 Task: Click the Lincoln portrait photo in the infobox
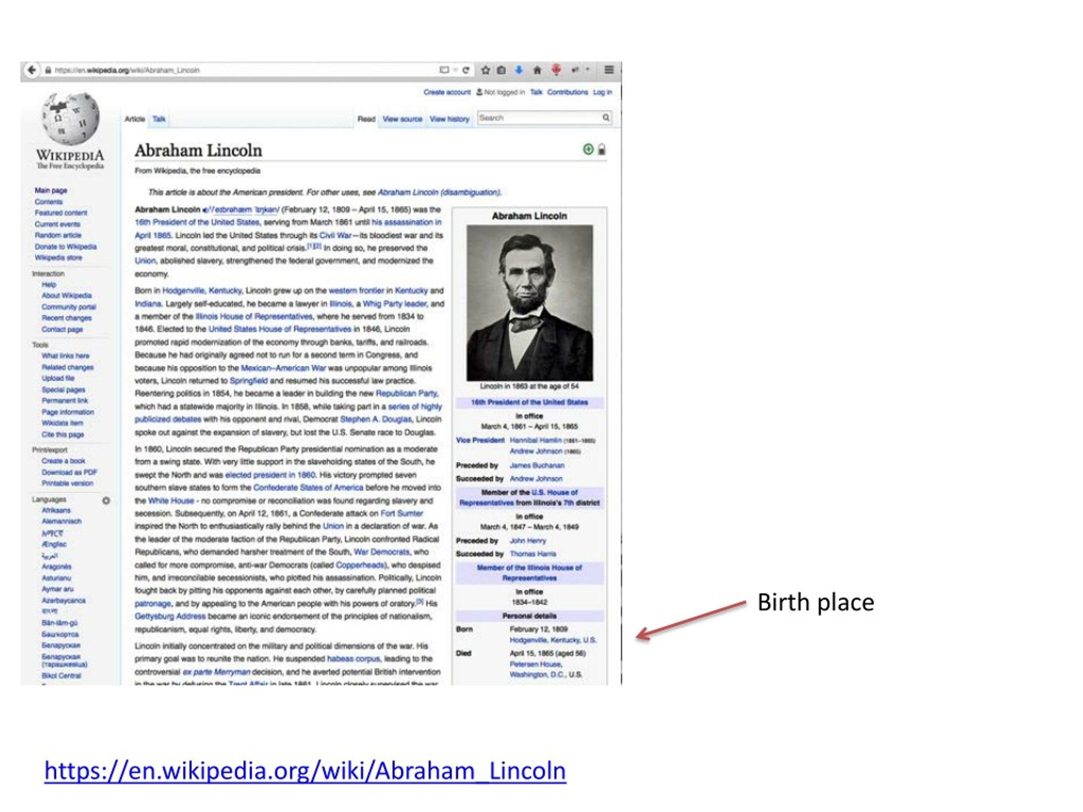point(529,303)
